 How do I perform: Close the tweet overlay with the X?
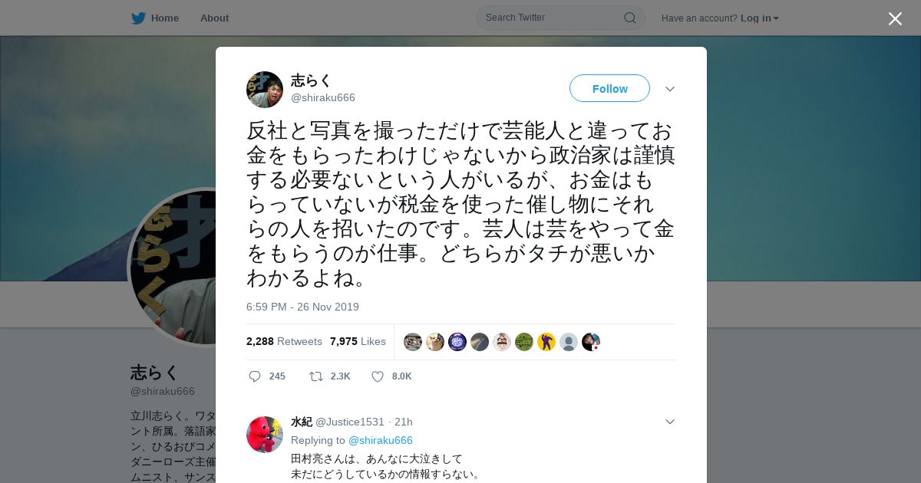click(x=895, y=18)
